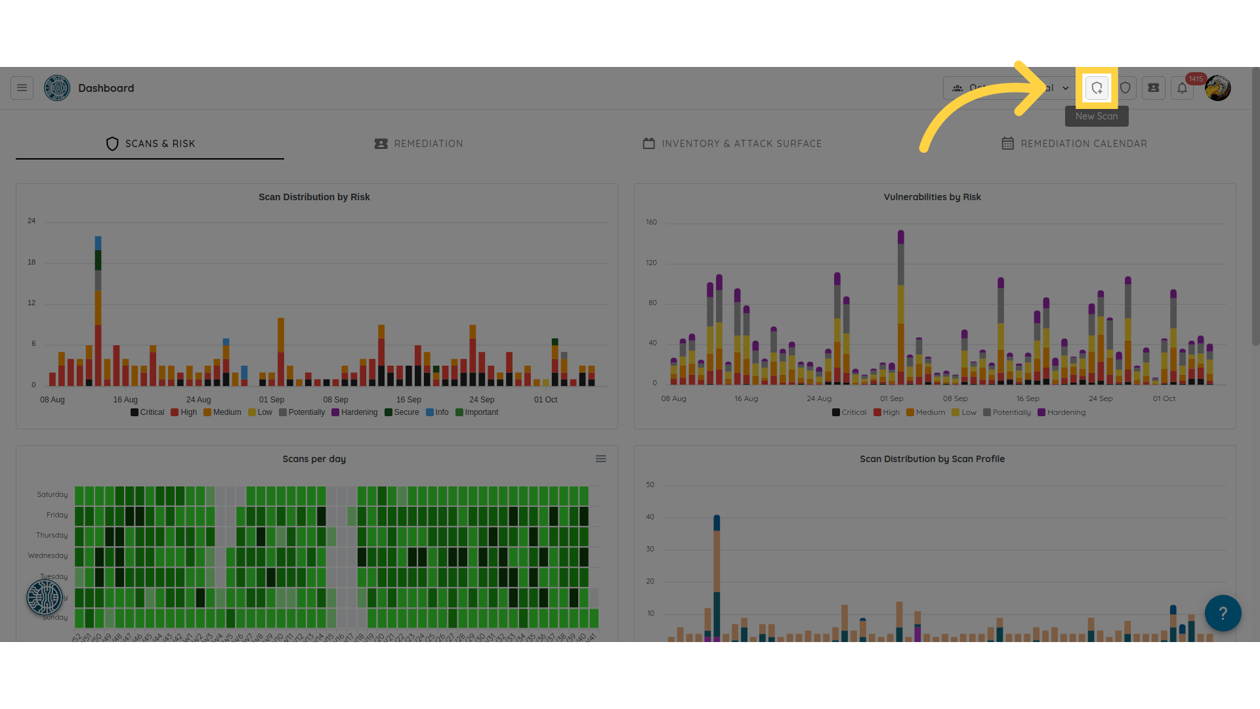Toggle High series in Scan Distribution by Risk legend
This screenshot has width=1260, height=709.
184,412
